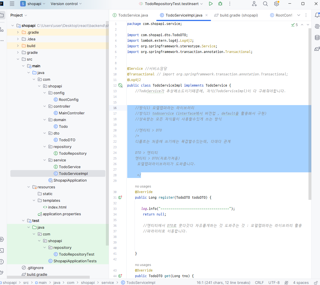Toggle AI completion status bar icon
The height and width of the screenshot is (285, 320).
click(x=287, y=282)
